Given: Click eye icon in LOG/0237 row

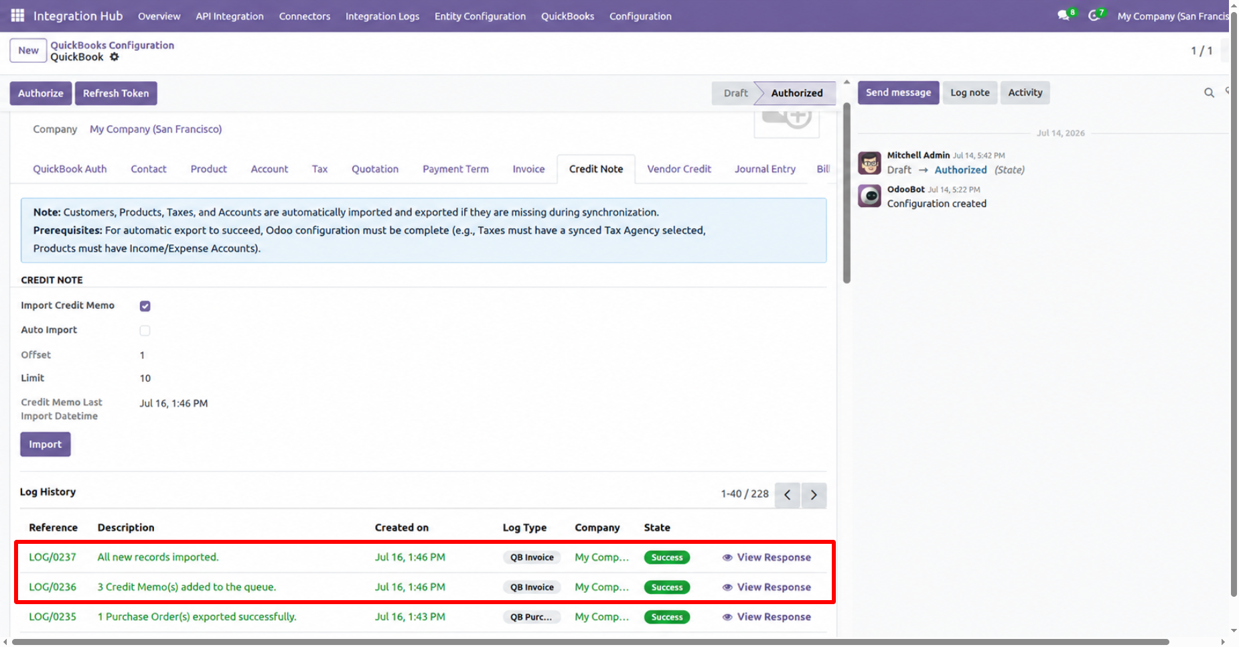Looking at the screenshot, I should [x=727, y=557].
